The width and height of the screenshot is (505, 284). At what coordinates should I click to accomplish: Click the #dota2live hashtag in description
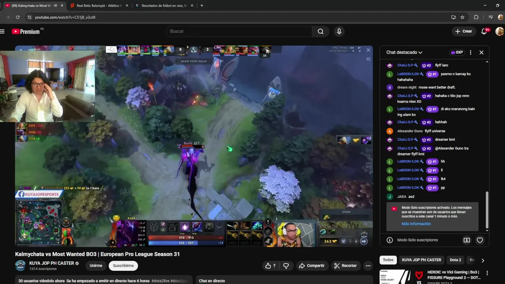point(162,281)
